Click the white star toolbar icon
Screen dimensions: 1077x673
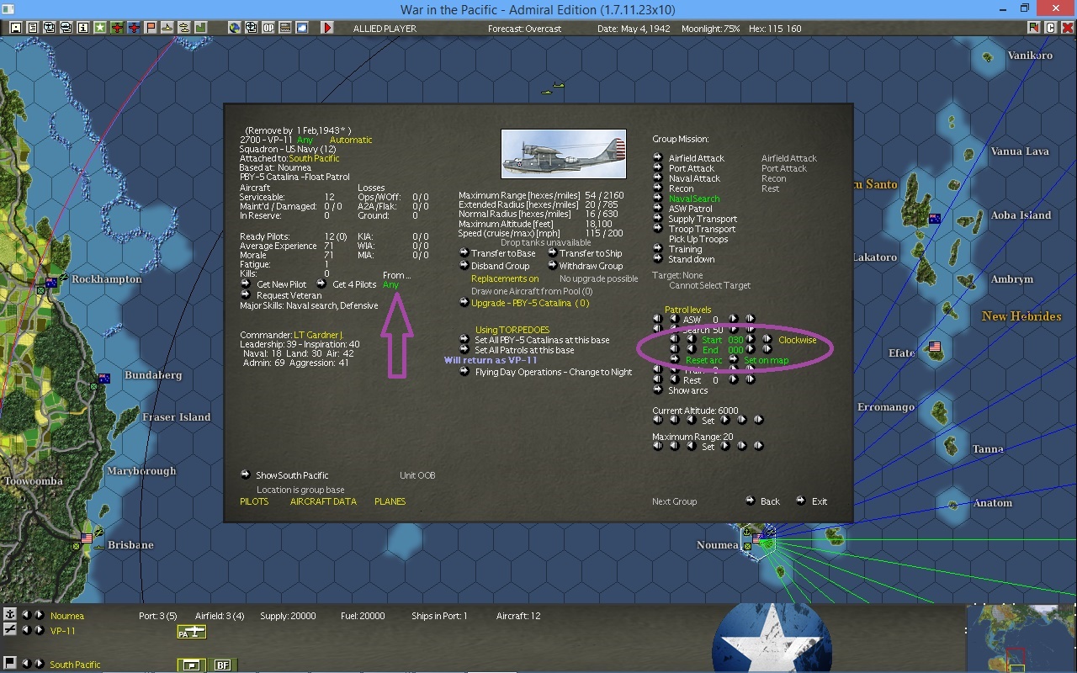[x=100, y=28]
